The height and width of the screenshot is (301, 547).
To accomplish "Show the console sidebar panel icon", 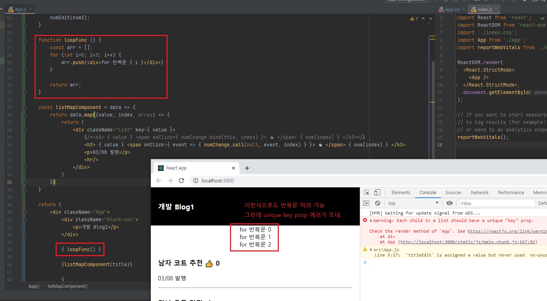I will (x=366, y=203).
